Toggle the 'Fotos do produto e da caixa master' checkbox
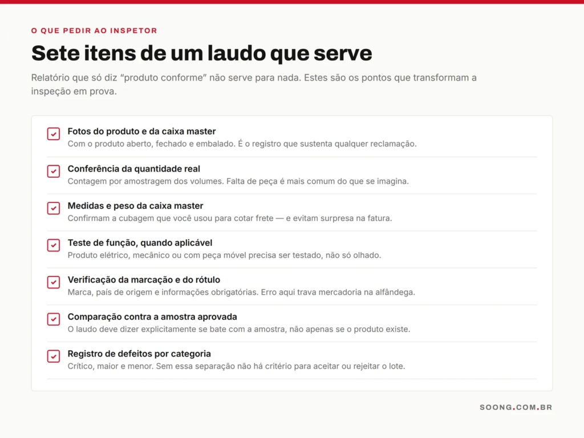Screen dimensions: 584x438 (x=54, y=133)
